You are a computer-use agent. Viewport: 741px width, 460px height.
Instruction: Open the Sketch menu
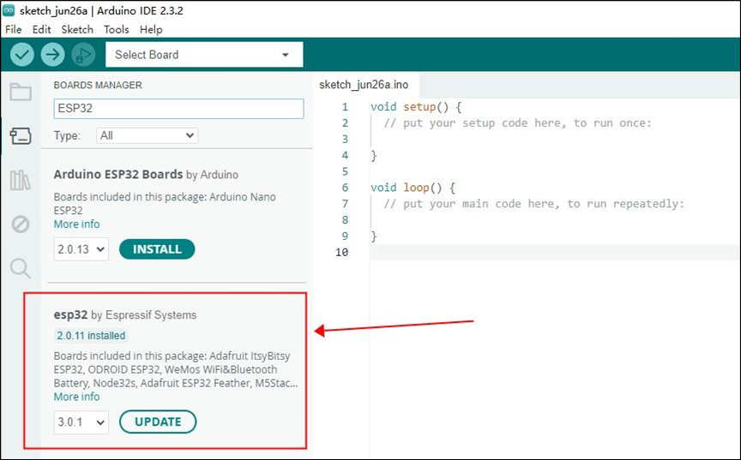click(x=77, y=29)
